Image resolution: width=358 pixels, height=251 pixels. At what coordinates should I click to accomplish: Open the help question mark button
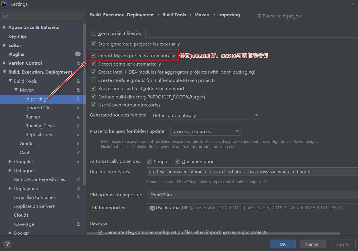(7, 244)
